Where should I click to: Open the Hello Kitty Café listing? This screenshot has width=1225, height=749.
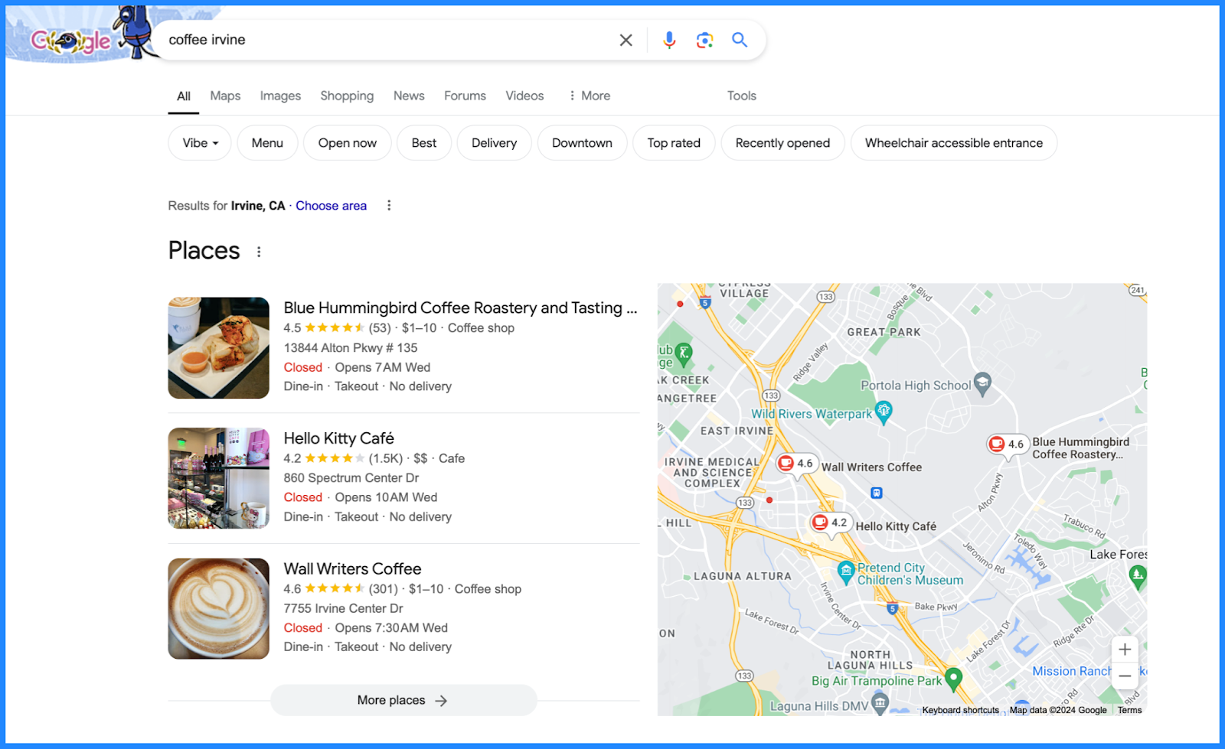[338, 438]
